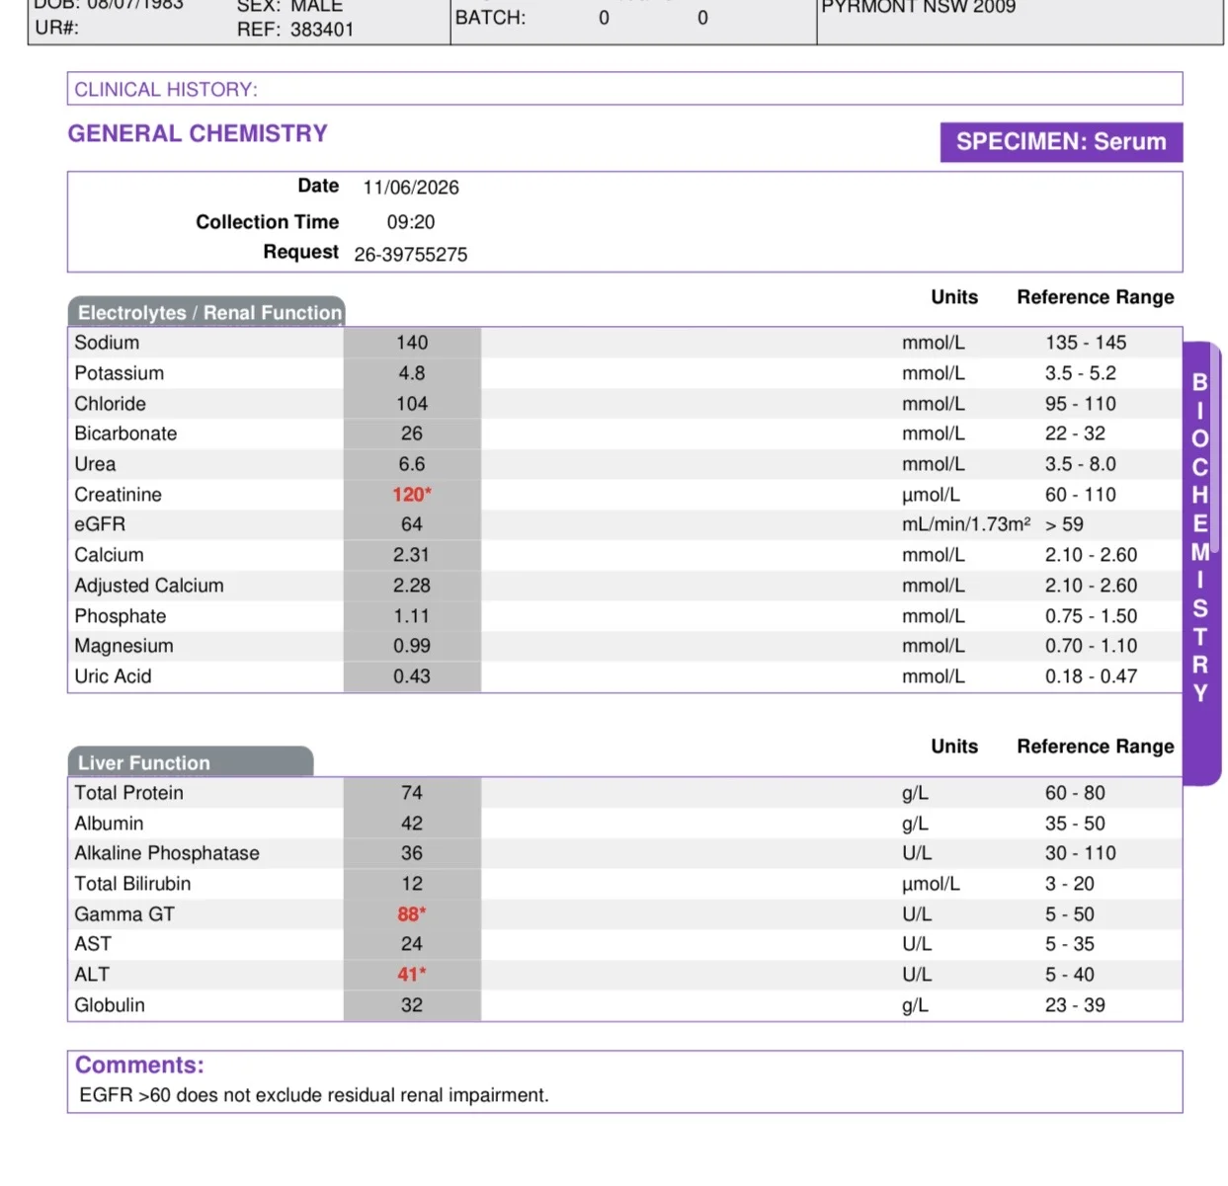
Task: Click the Urea value 6.6
Action: coord(412,464)
